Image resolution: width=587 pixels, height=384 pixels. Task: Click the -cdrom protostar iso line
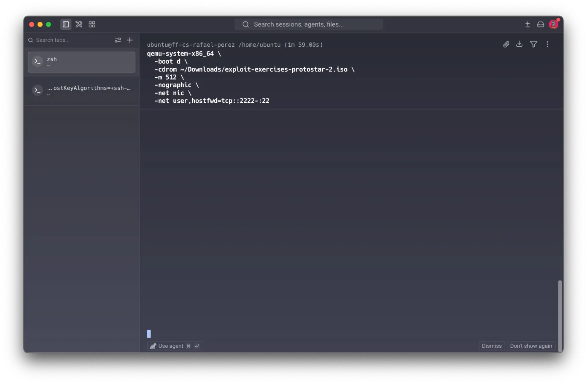[255, 69]
